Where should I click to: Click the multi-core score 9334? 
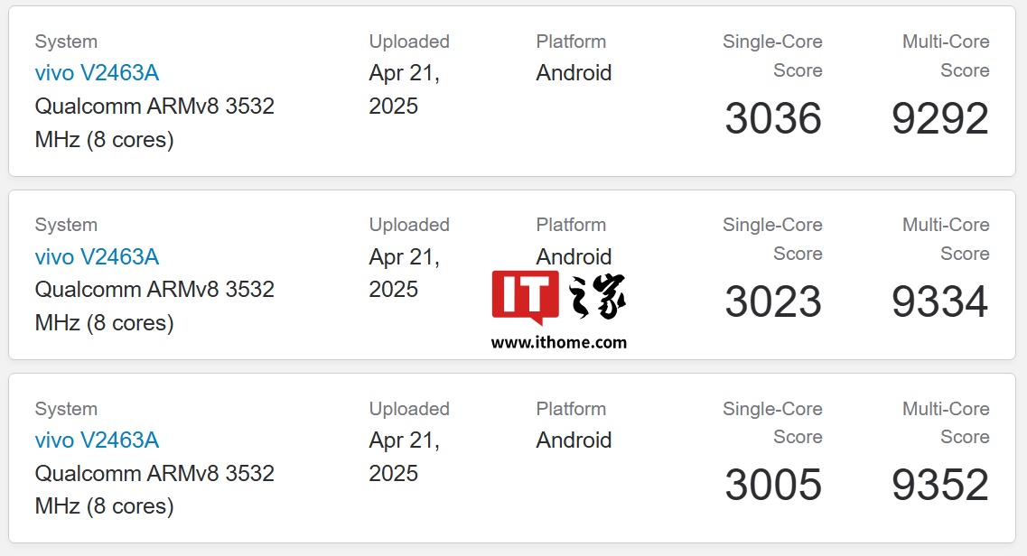point(940,302)
